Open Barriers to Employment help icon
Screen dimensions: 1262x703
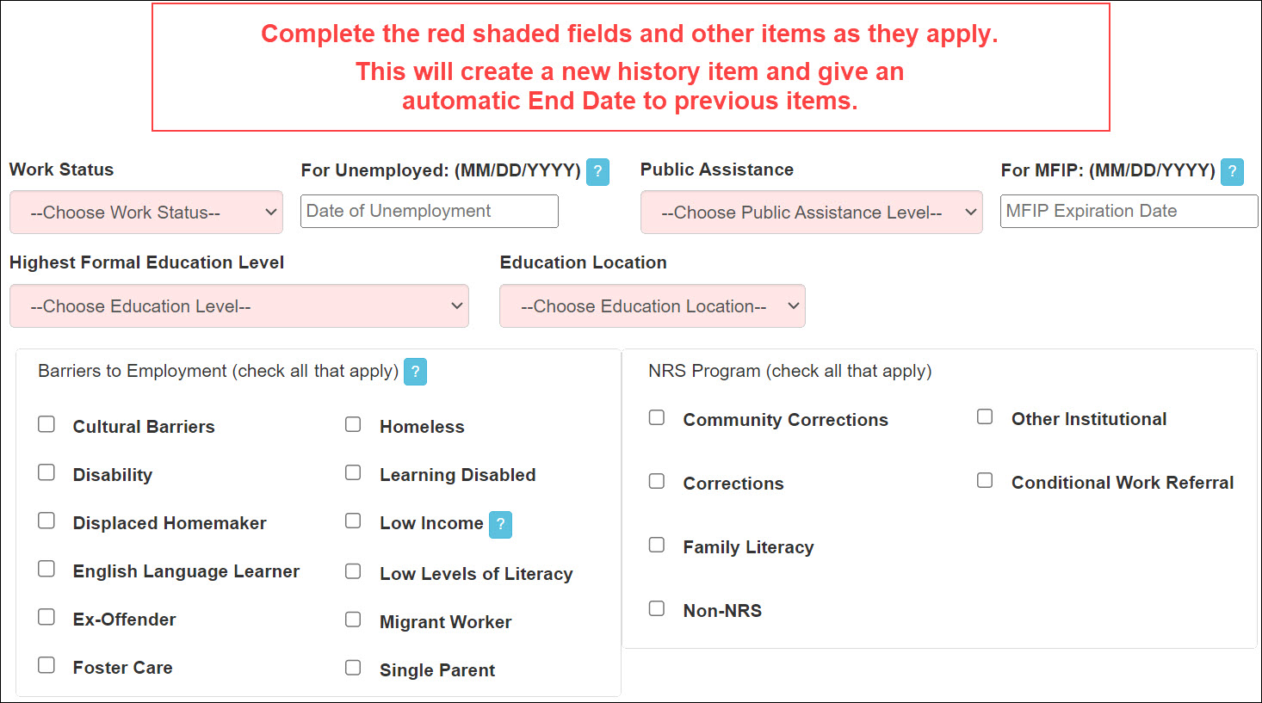pos(415,372)
